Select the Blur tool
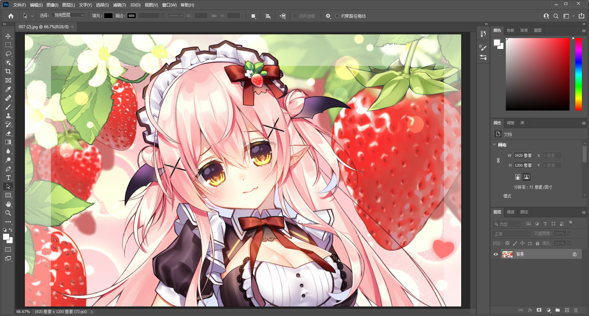Viewport: 589px width, 316px height. (x=8, y=151)
